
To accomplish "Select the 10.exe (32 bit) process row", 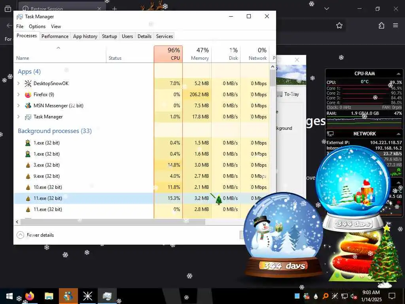I will (141, 187).
